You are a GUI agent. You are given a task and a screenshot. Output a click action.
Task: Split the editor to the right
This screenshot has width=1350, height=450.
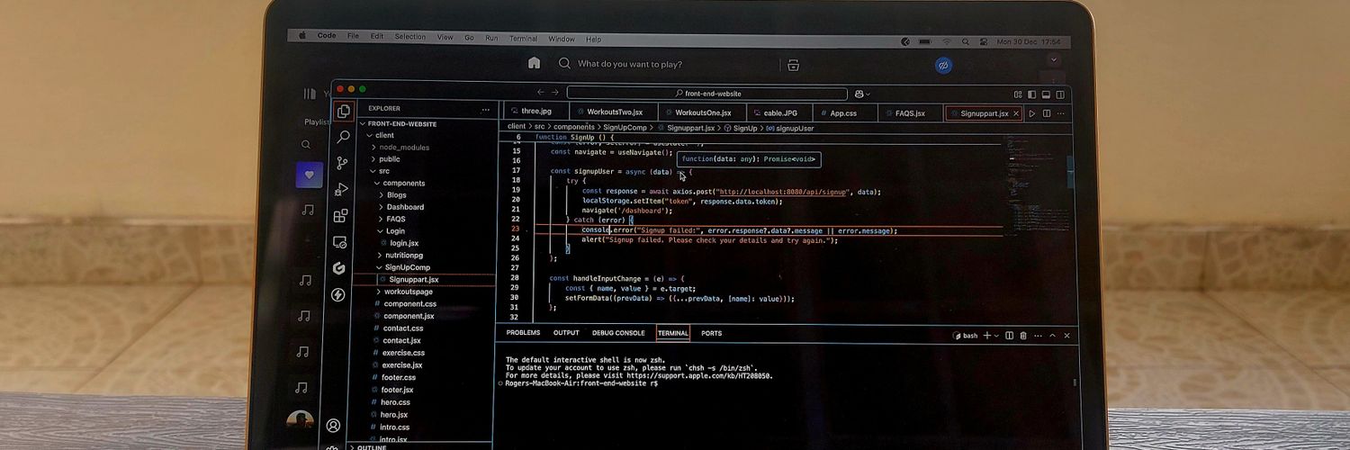click(1047, 113)
